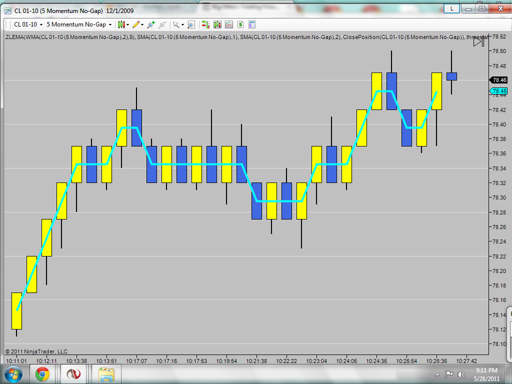Click the Action Center flag icon

point(449,374)
